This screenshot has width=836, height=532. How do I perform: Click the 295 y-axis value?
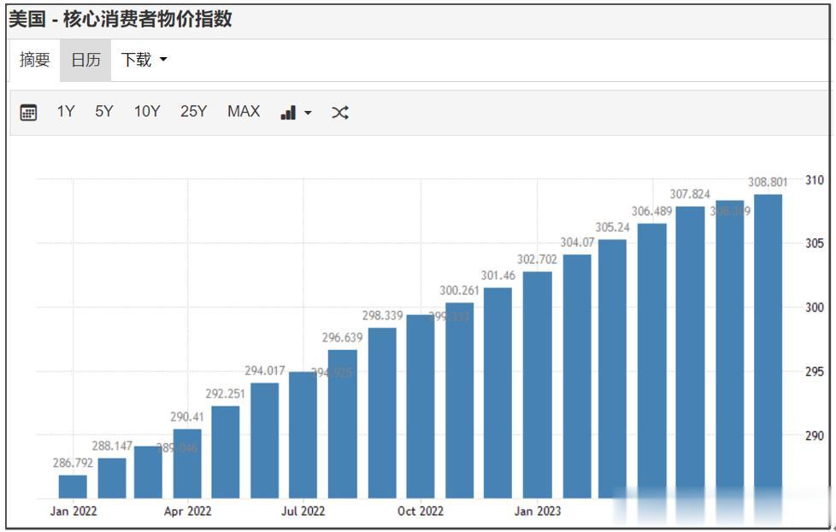pos(814,371)
